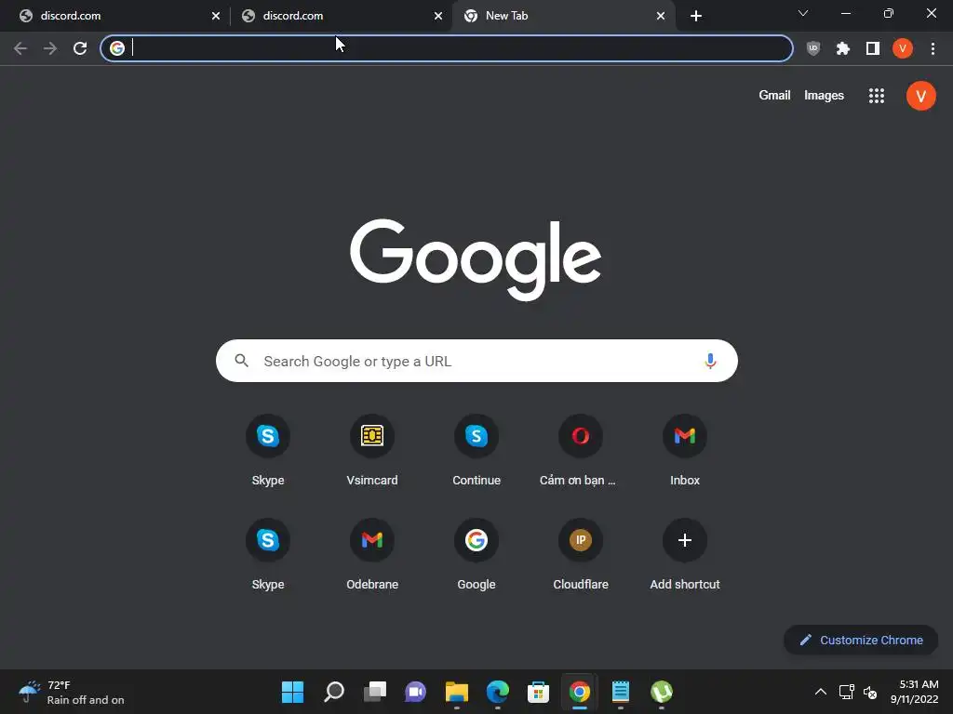Open the Google apps grid
This screenshot has width=953, height=714.
(x=877, y=96)
